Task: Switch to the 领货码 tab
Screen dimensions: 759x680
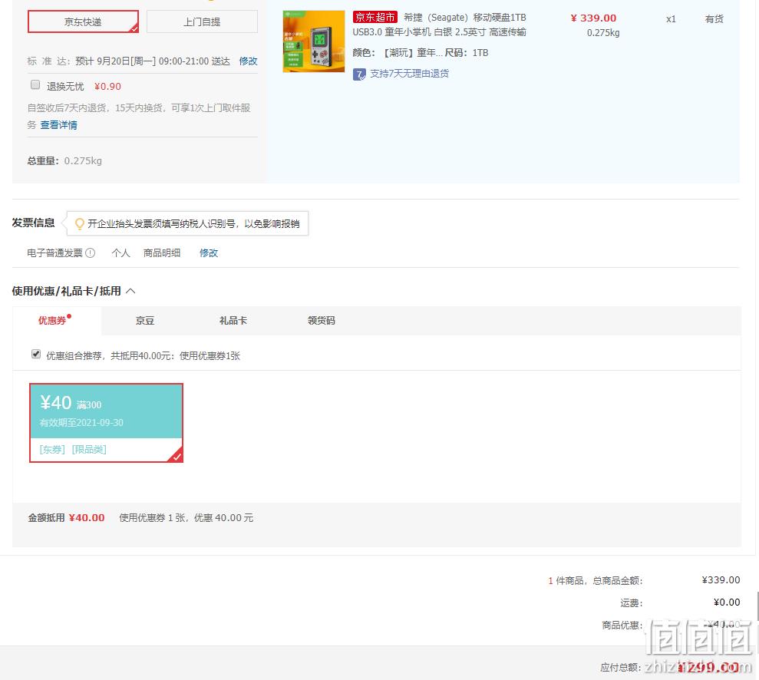Action: pos(322,320)
